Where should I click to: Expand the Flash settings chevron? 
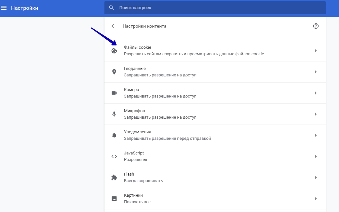pos(316,178)
